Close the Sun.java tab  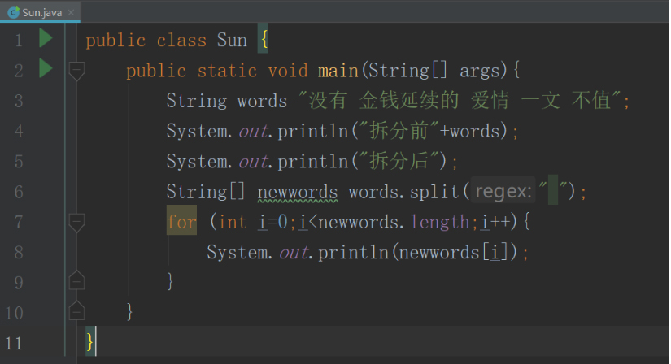[71, 12]
